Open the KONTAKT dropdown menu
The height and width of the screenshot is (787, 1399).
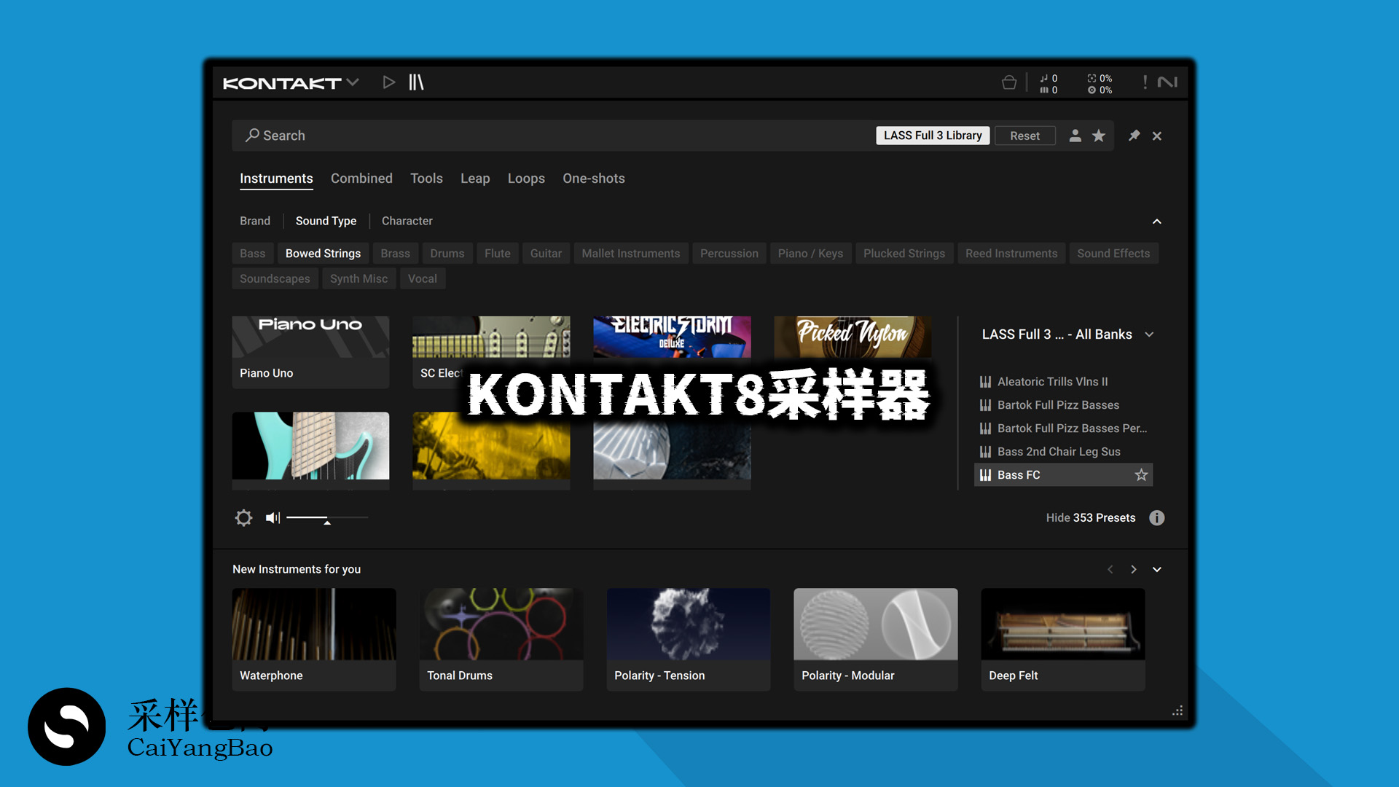point(353,82)
